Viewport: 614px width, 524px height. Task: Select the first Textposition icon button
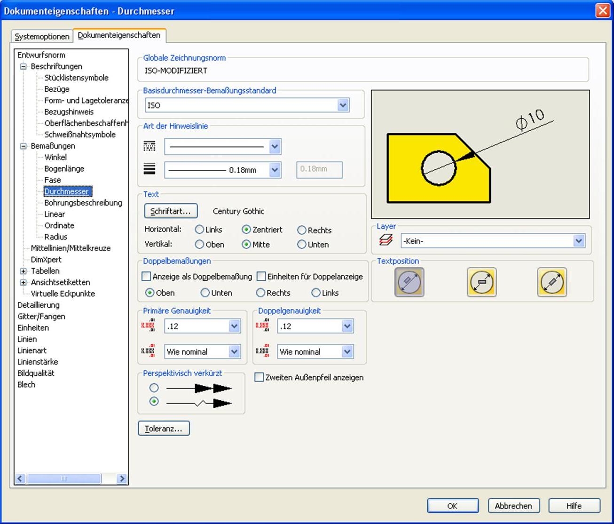(x=409, y=282)
